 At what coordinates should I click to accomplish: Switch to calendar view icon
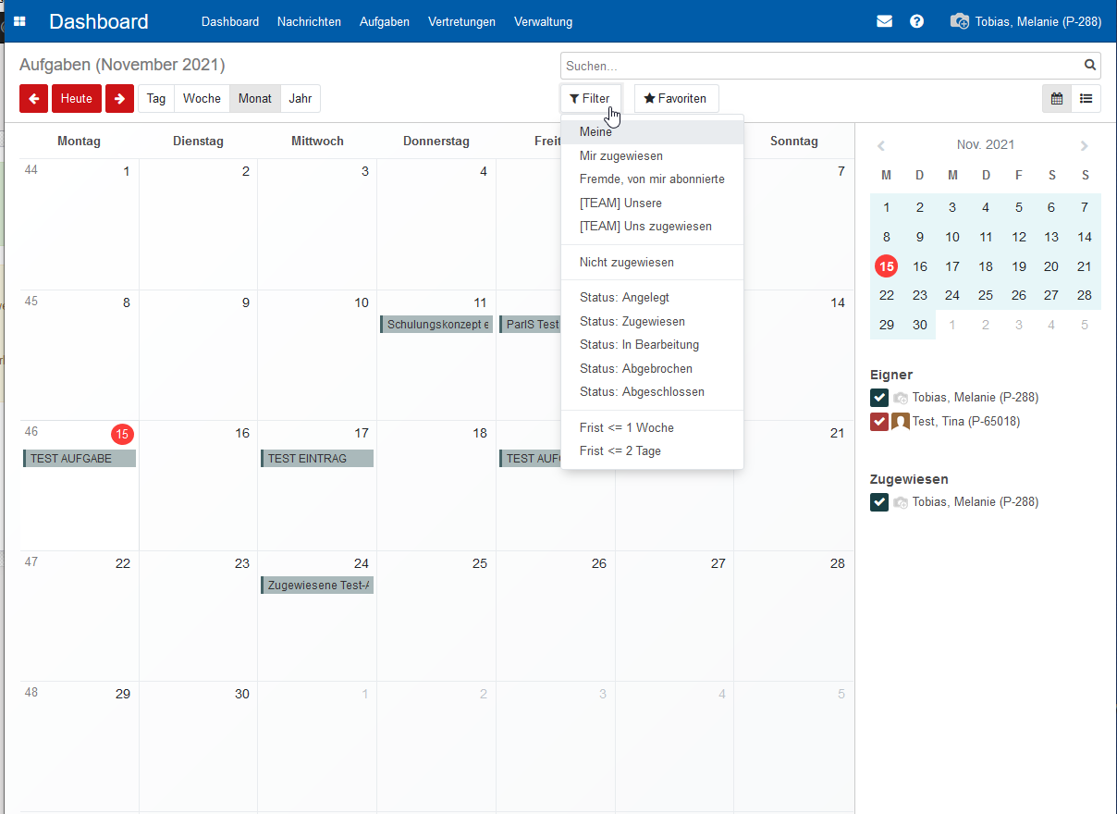point(1057,98)
